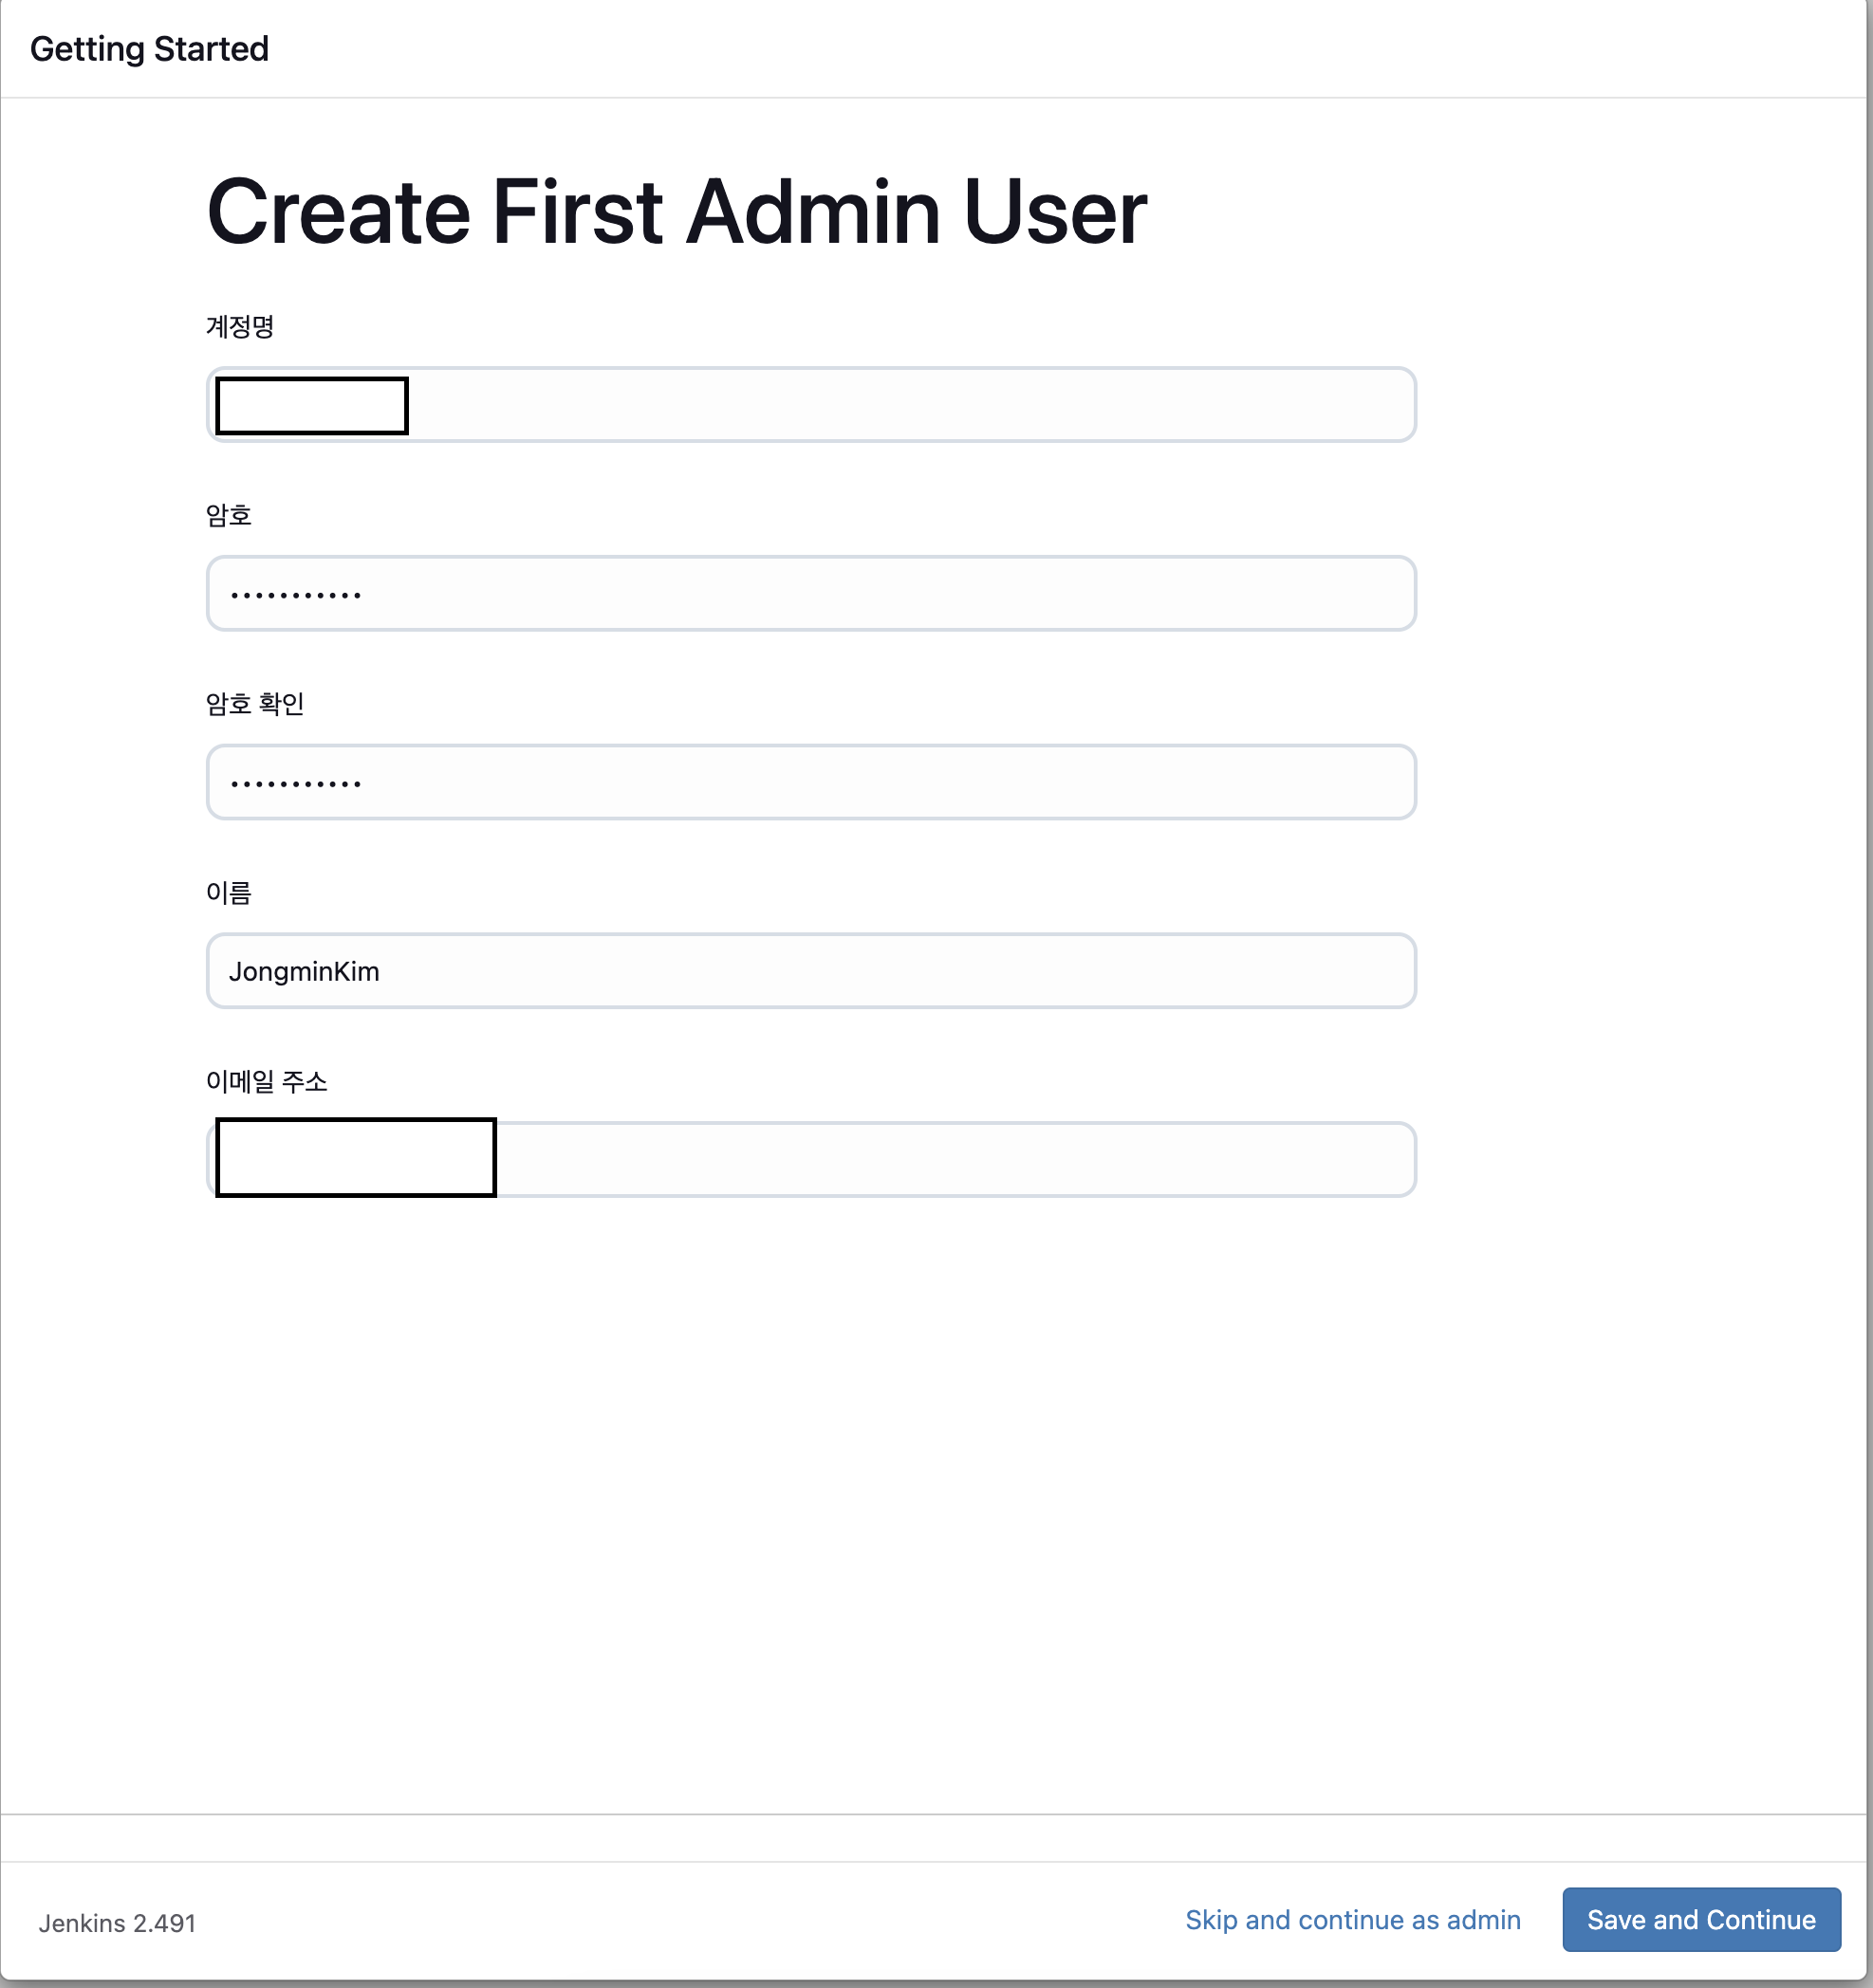Image resolution: width=1873 pixels, height=1988 pixels.
Task: Click the masked dots in 암호 field
Action: click(x=295, y=595)
